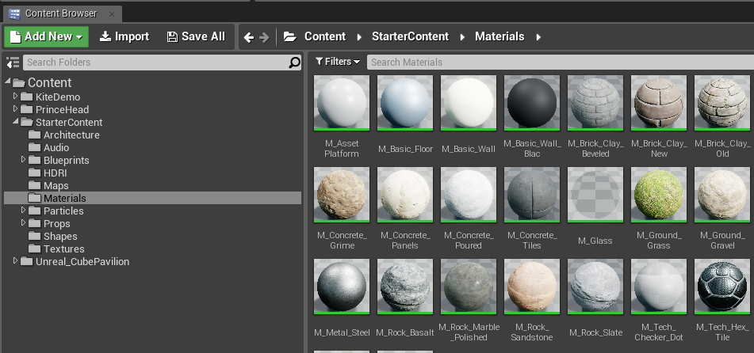The height and width of the screenshot is (353, 754).
Task: Go back with the left arrow
Action: 249,37
